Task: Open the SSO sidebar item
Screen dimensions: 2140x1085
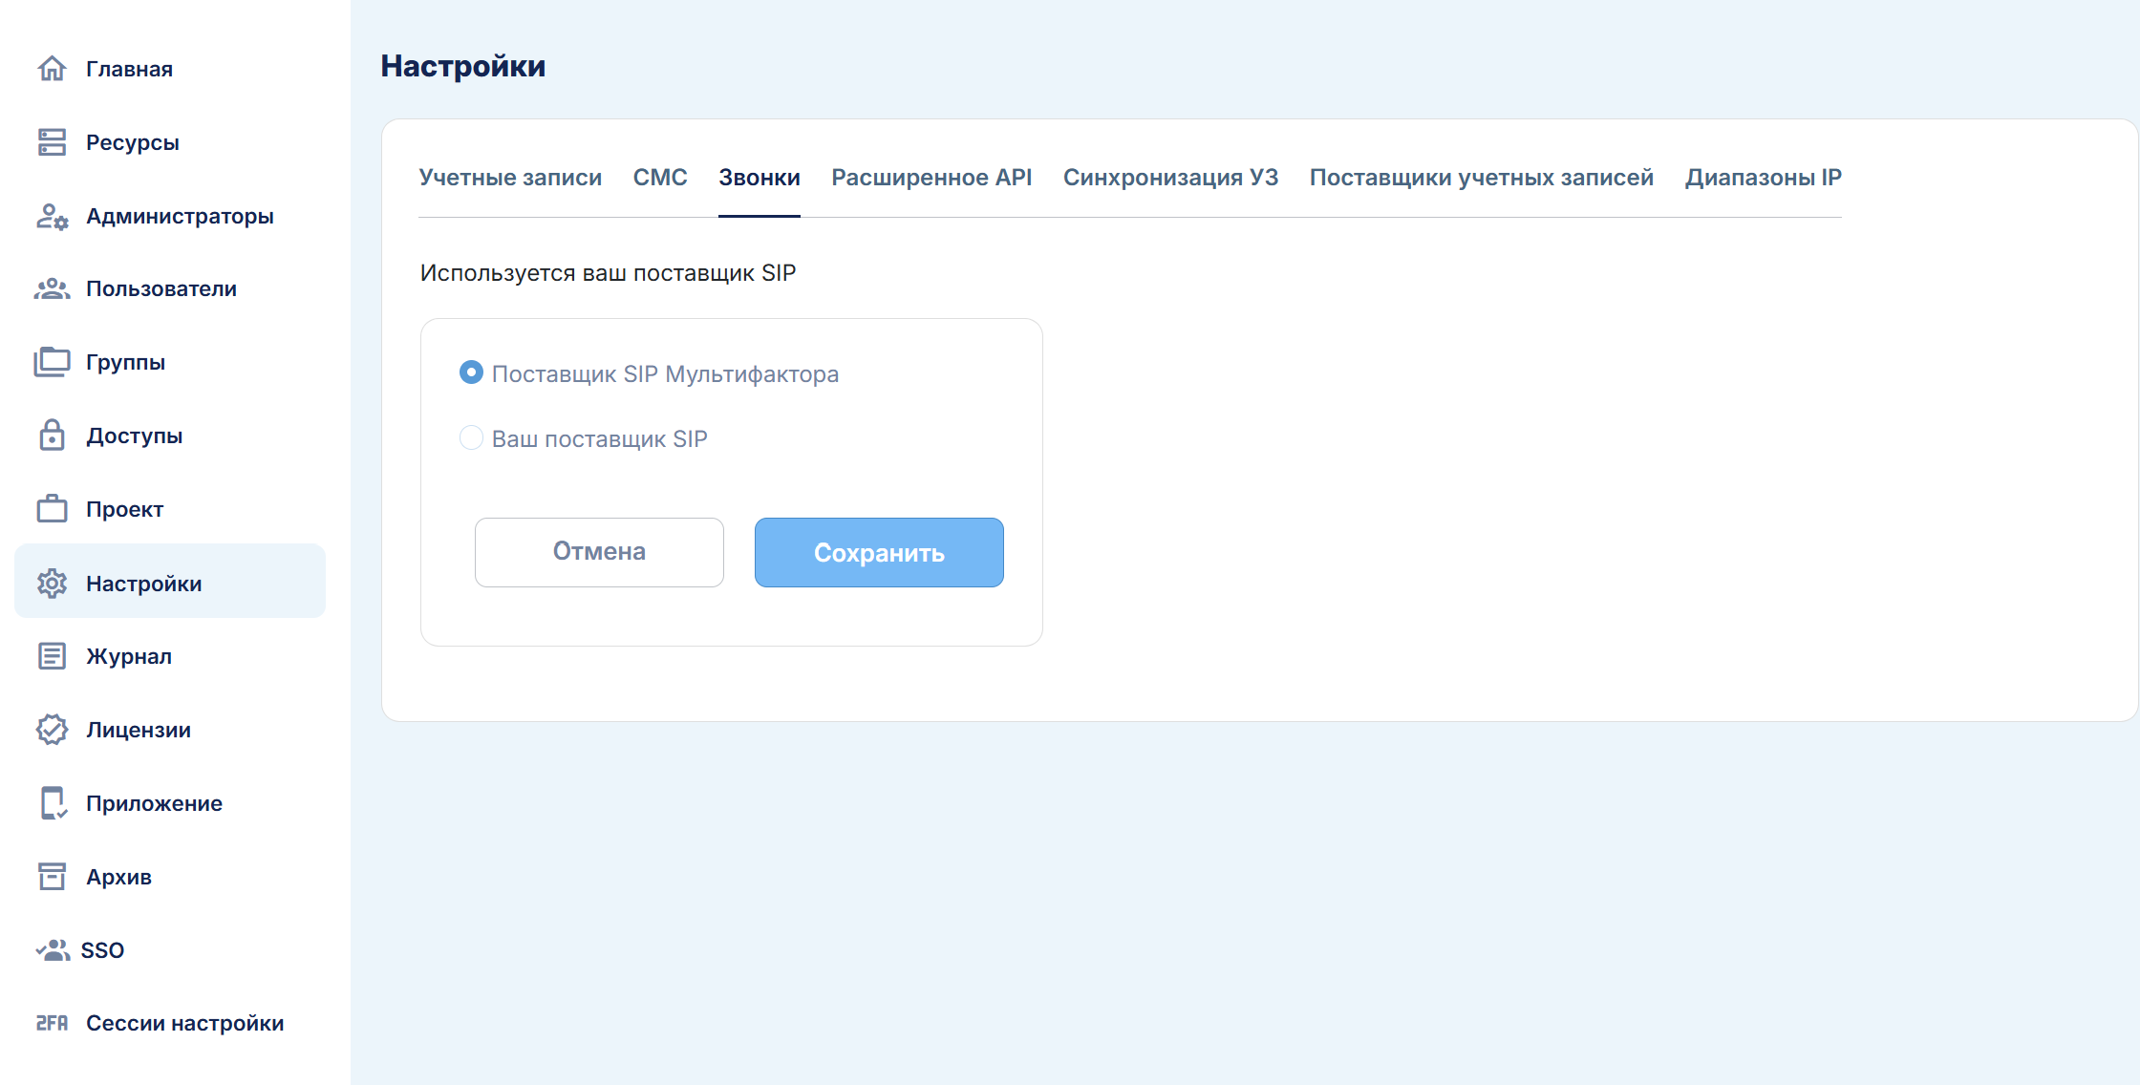Action: (102, 950)
